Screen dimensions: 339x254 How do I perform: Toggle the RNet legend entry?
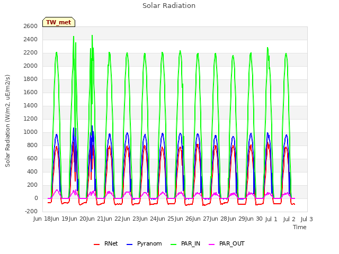pos(106,244)
